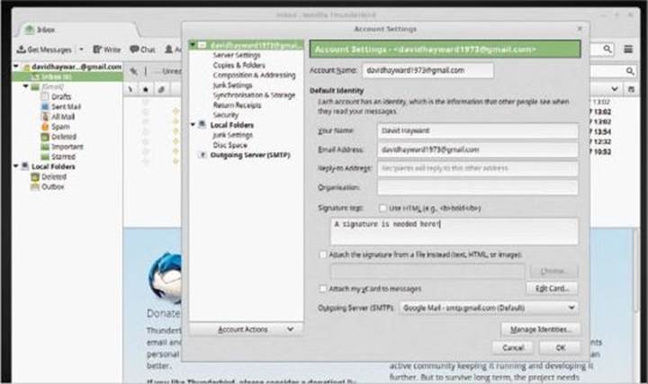Close the Account Settings dialog
The image size is (648, 384).
(580, 29)
